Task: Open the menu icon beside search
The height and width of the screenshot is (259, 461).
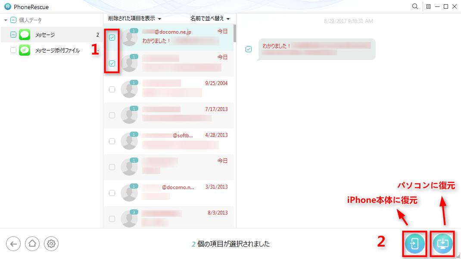Action: pos(428,6)
